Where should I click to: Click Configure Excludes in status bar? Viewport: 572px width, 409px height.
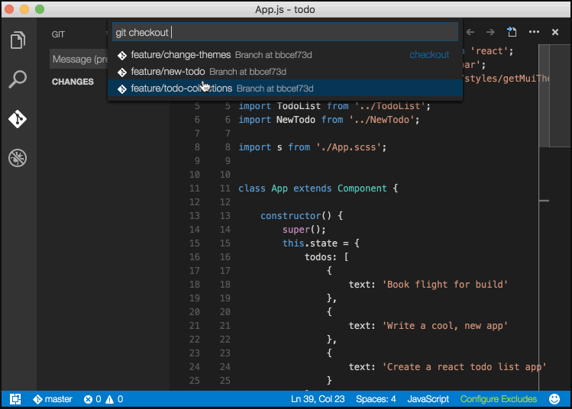499,399
